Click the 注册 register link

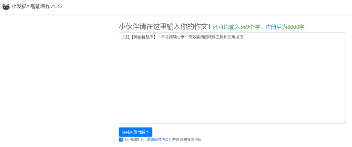tap(271, 27)
